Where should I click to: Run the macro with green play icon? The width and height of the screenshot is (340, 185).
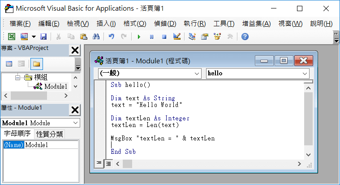(x=139, y=37)
